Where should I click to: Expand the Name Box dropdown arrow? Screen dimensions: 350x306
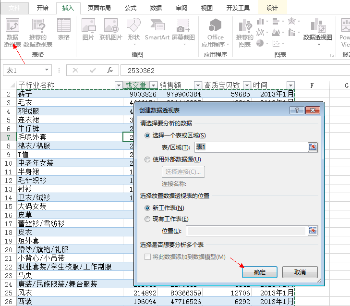(x=47, y=70)
